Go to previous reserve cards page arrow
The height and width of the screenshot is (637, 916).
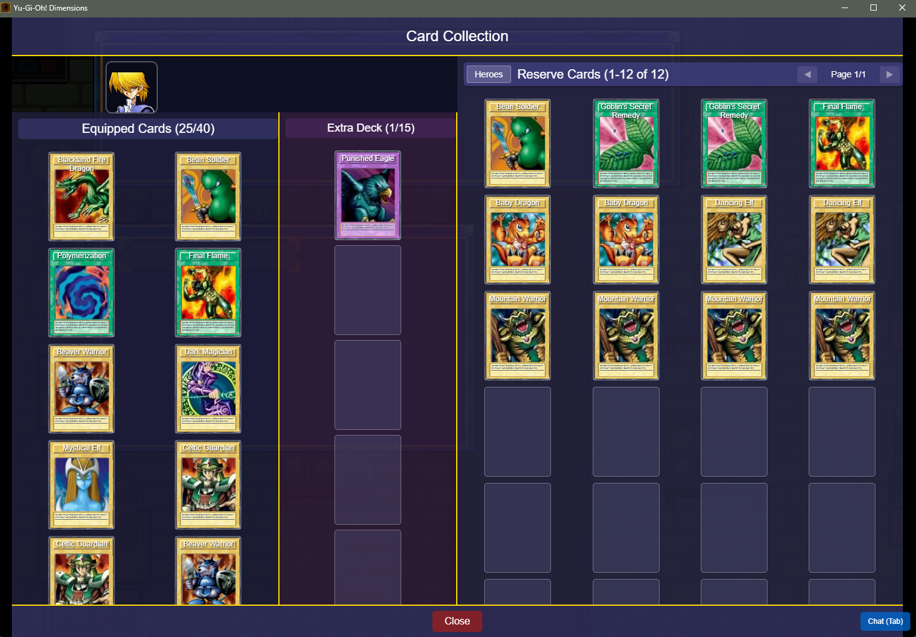coord(807,74)
